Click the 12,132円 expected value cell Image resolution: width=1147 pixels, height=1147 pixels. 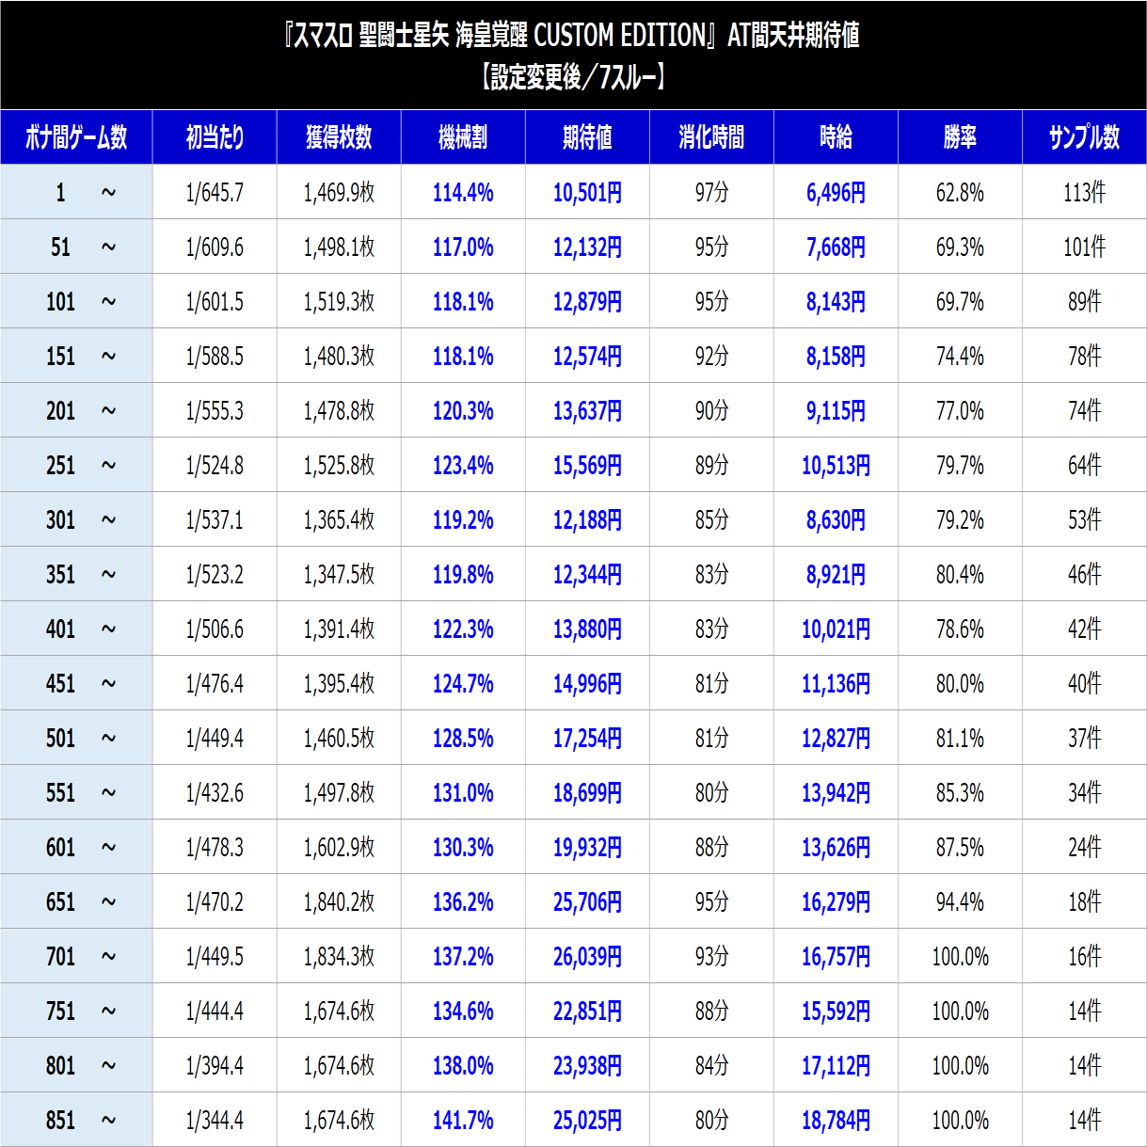(x=587, y=247)
